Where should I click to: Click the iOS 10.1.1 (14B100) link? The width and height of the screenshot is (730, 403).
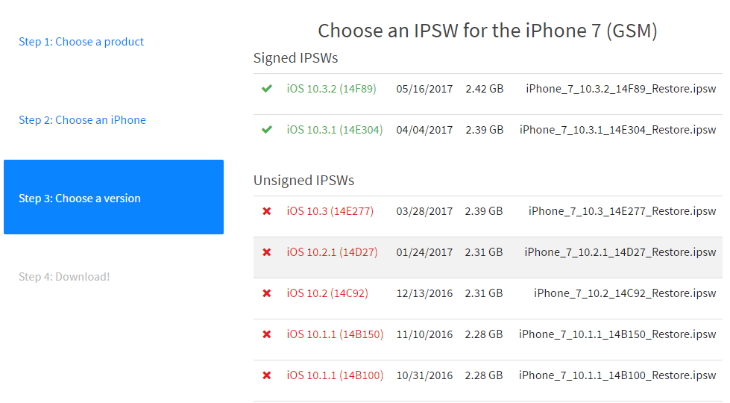[x=335, y=375]
